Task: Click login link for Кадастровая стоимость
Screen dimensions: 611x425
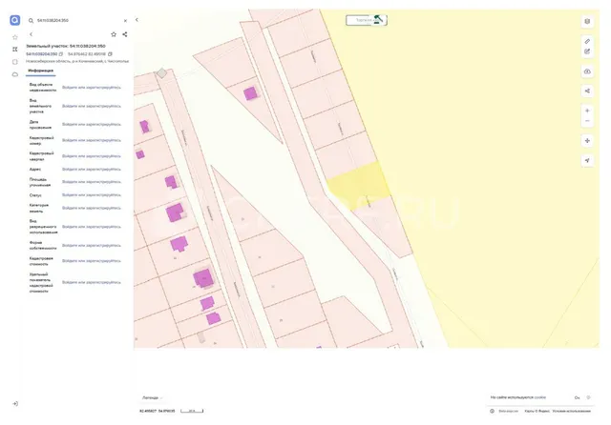Action: pos(92,261)
